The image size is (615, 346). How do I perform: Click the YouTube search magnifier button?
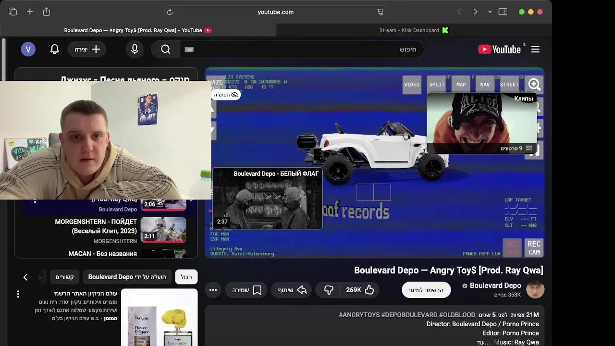(x=166, y=49)
